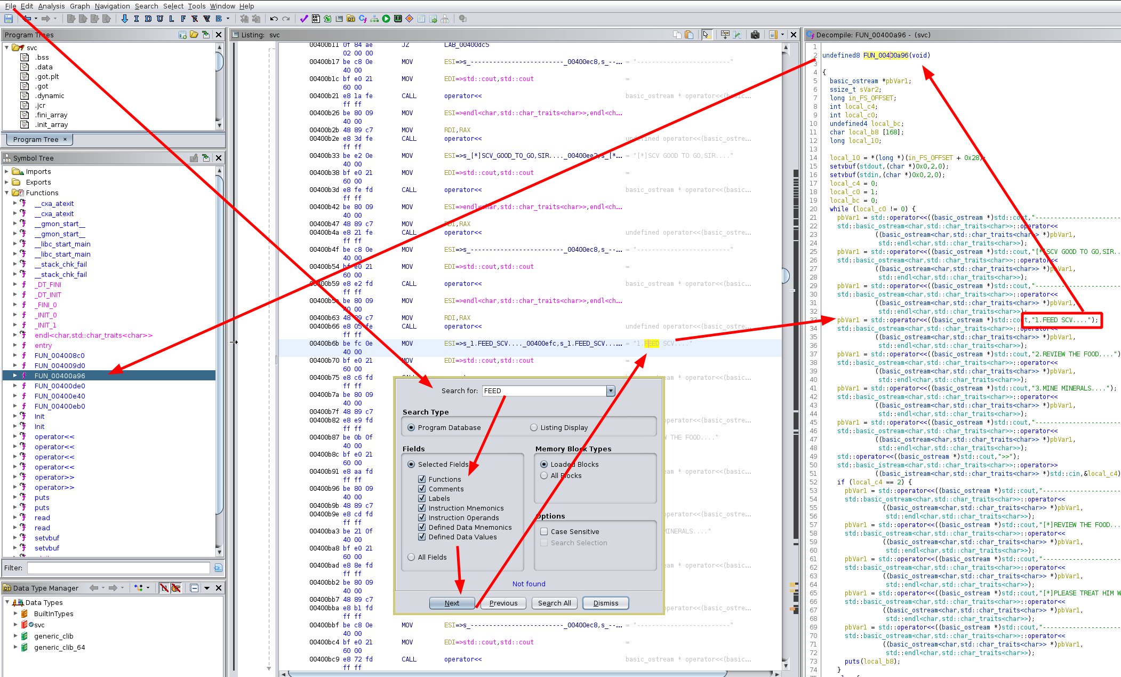
Task: Click the copy icon in Listing header
Action: pyautogui.click(x=677, y=35)
